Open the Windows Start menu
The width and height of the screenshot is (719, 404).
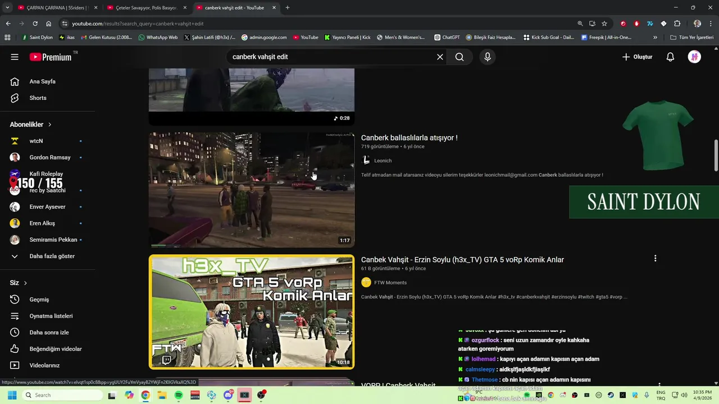pos(11,395)
